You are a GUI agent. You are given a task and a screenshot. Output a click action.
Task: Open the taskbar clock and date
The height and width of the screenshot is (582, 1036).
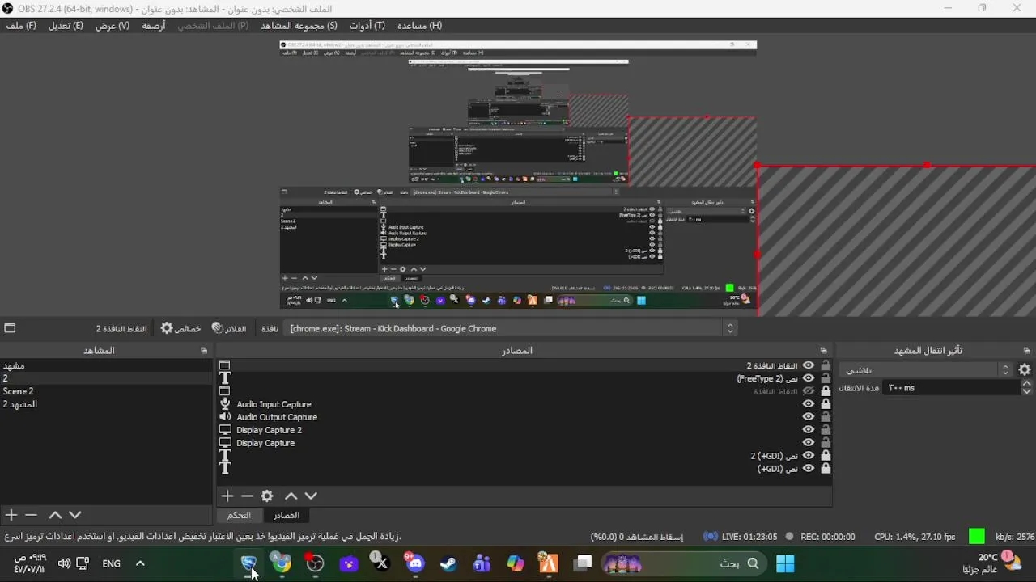tap(29, 563)
